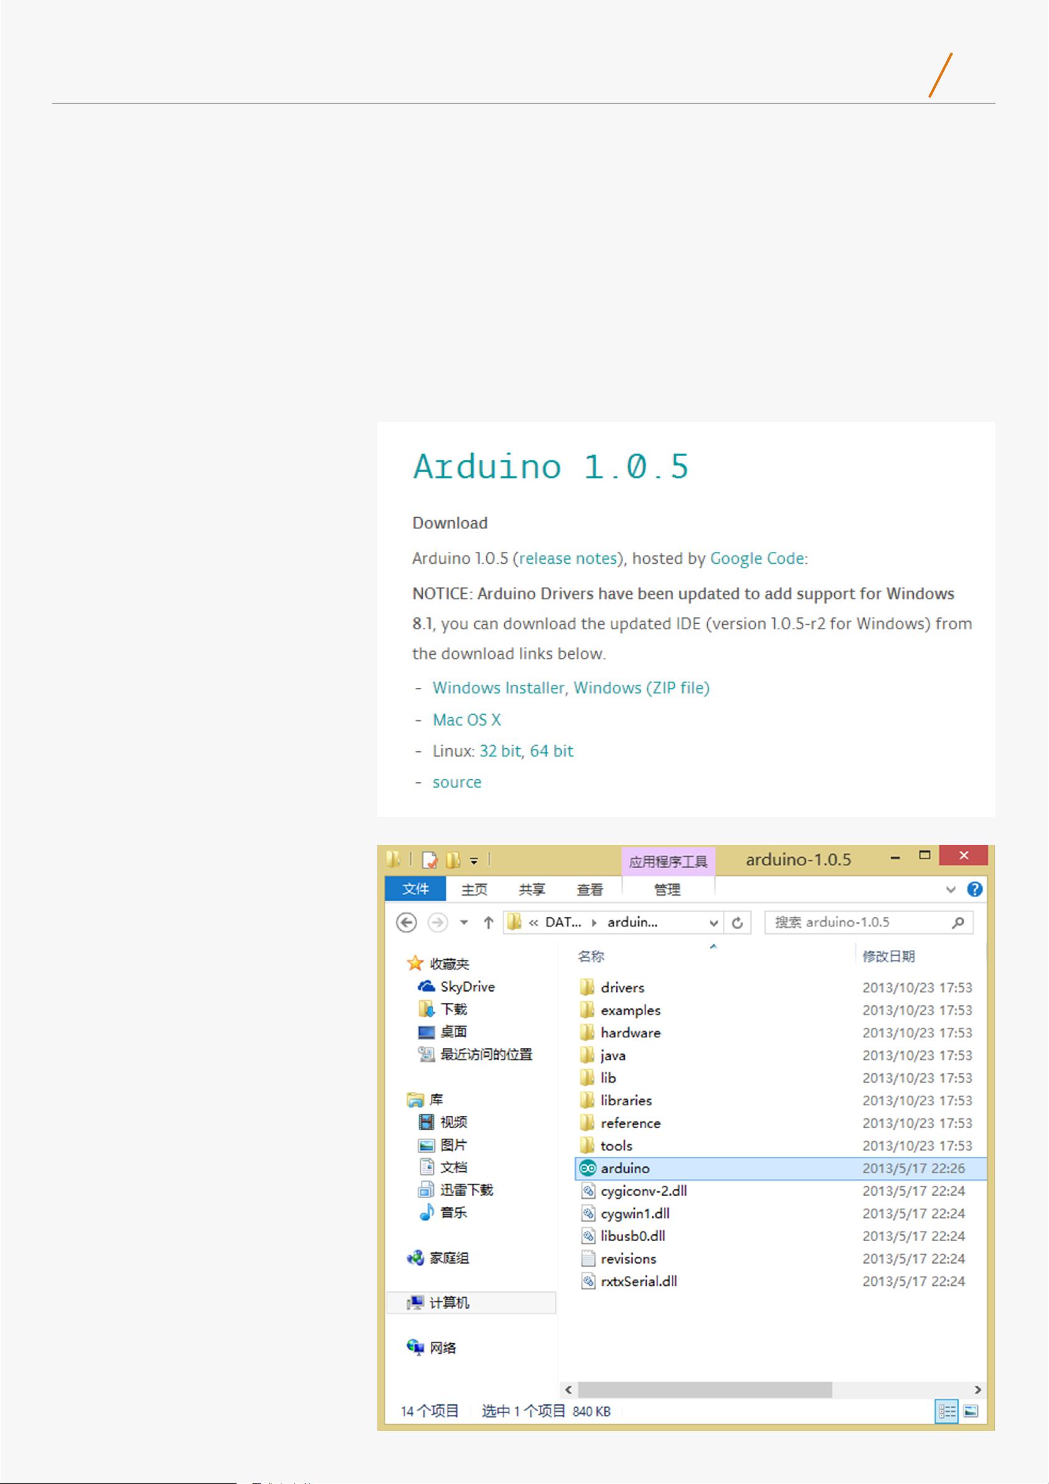Open the 视频 library
The height and width of the screenshot is (1484, 1049).
tap(453, 1121)
